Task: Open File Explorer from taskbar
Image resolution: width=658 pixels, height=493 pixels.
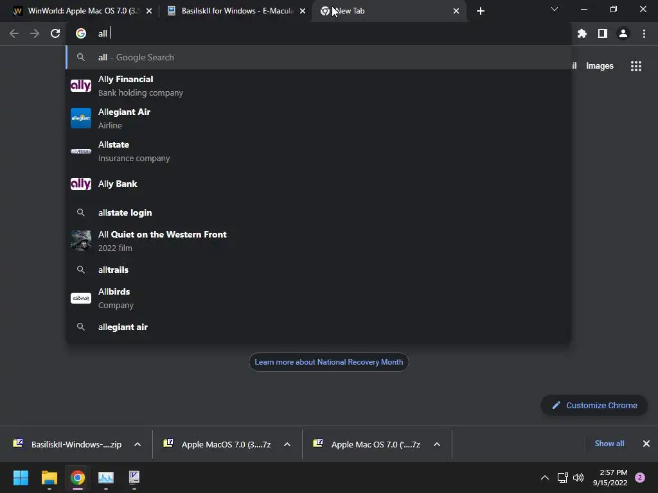Action: 49,478
